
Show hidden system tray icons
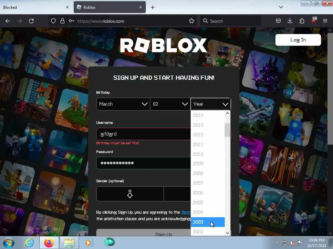coord(276,243)
